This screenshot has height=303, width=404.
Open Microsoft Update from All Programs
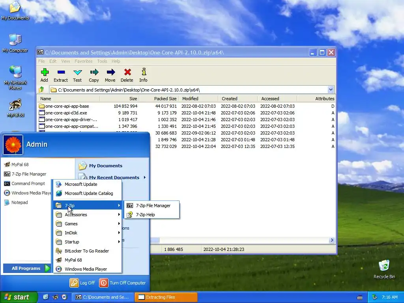[87, 184]
